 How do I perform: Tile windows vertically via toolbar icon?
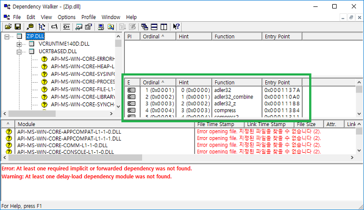pyautogui.click(x=164, y=27)
